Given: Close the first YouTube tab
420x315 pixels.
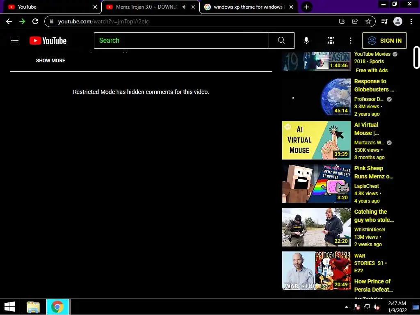Looking at the screenshot, I should tap(95, 7).
